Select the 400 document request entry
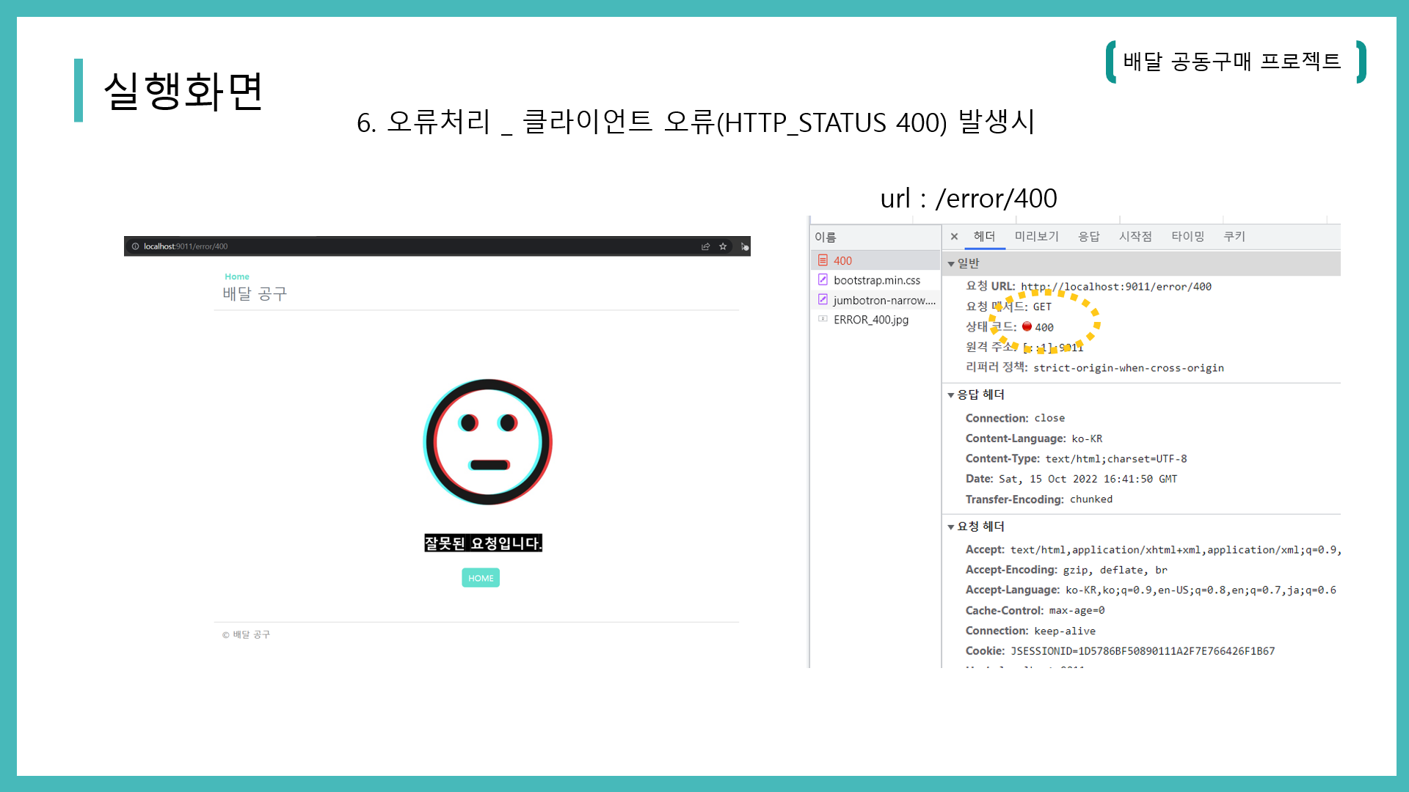Screen dimensions: 1409x792 pyautogui.click(x=842, y=260)
